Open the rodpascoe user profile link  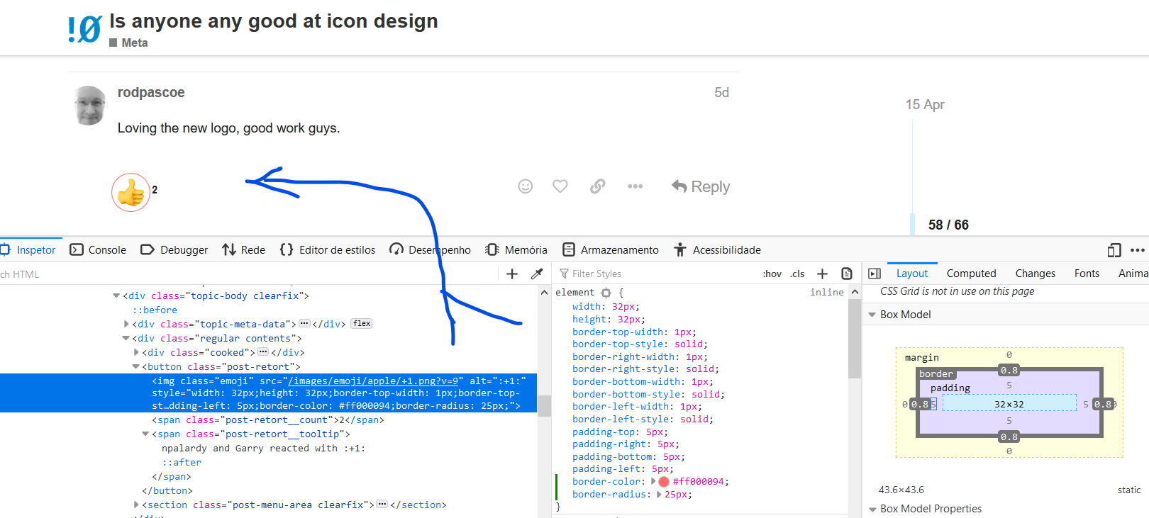(151, 93)
